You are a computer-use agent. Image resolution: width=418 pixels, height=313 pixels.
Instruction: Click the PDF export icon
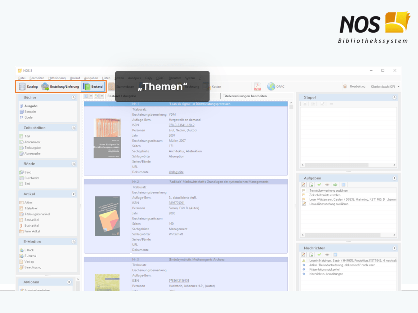[257, 86]
